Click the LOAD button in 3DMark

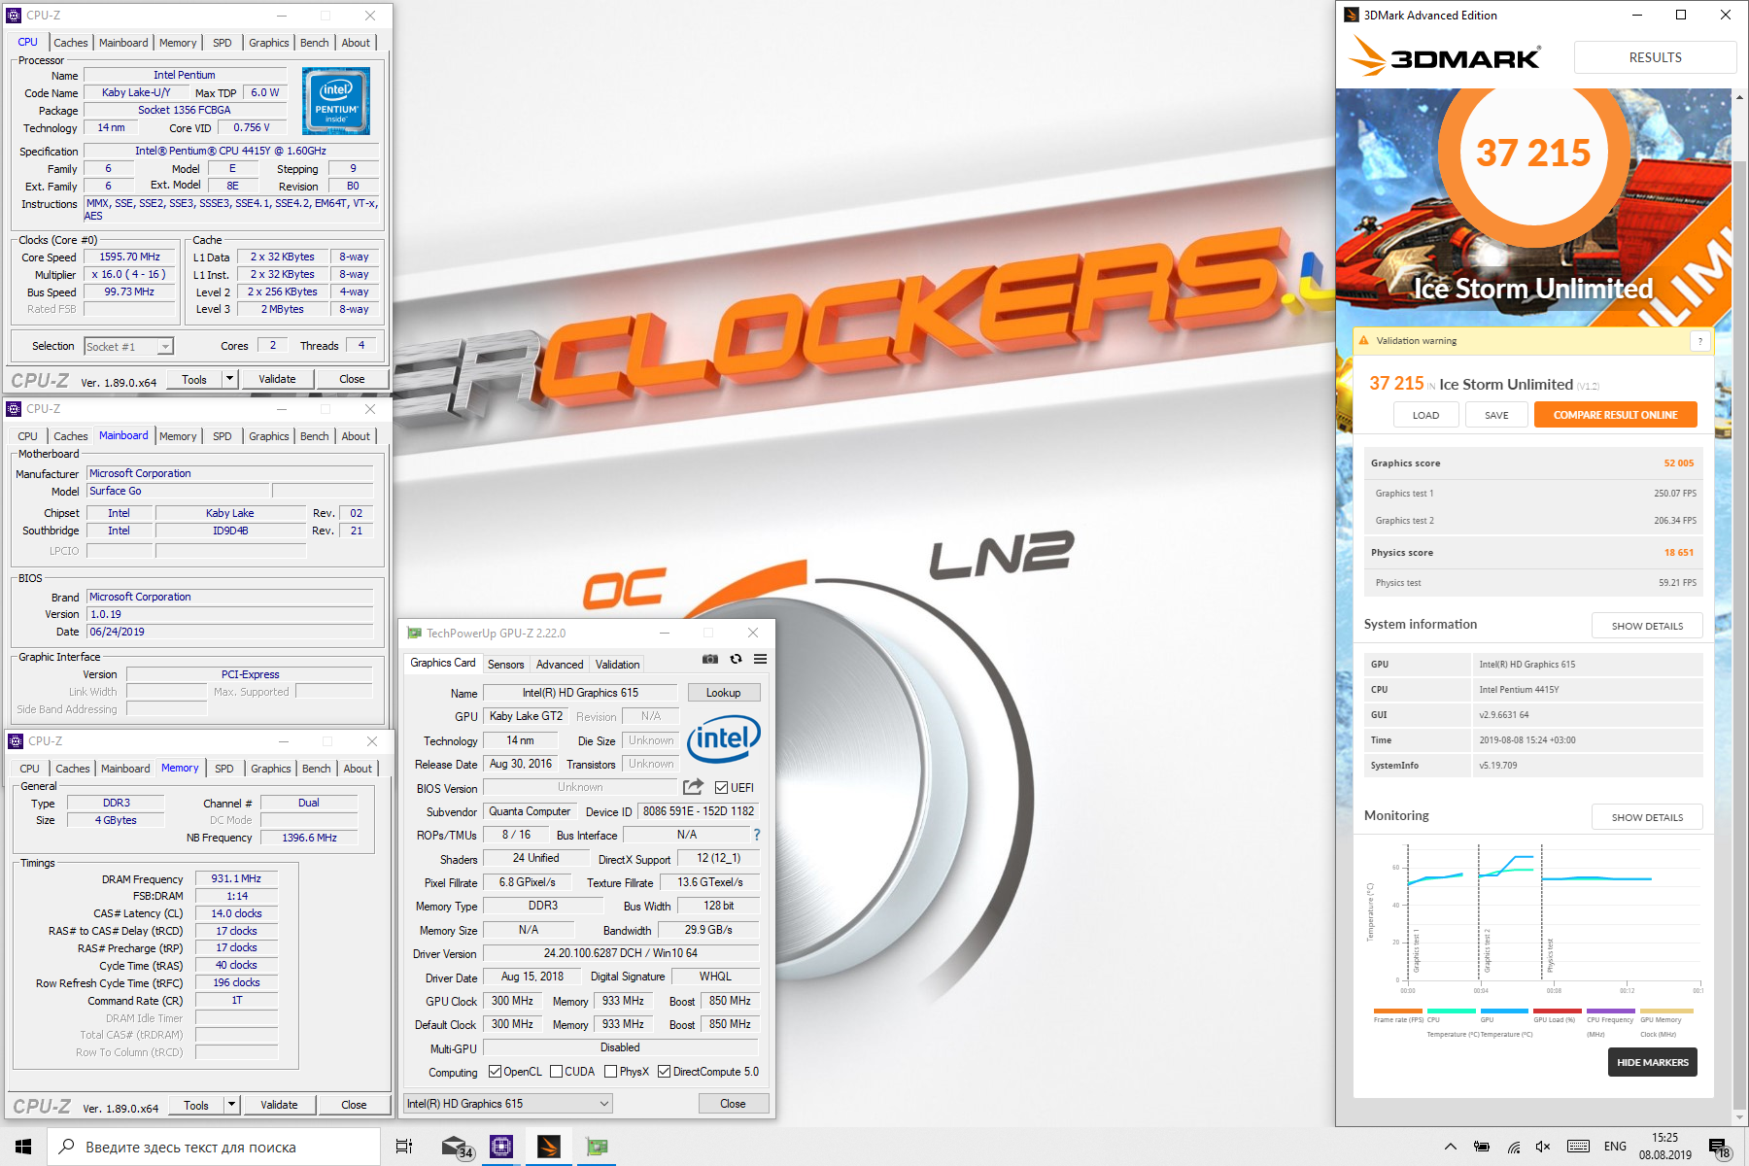1425,415
